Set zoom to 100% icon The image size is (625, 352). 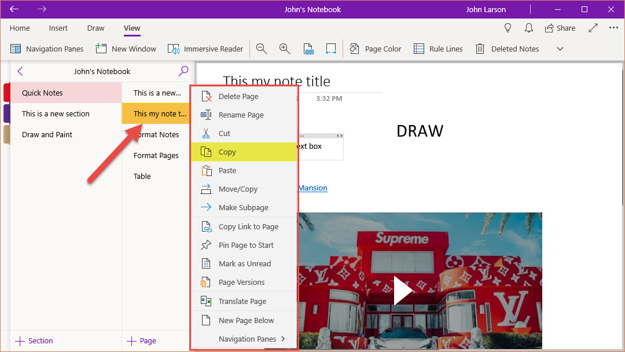point(308,49)
